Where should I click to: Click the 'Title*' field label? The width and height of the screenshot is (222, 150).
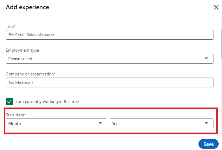coord(11,26)
